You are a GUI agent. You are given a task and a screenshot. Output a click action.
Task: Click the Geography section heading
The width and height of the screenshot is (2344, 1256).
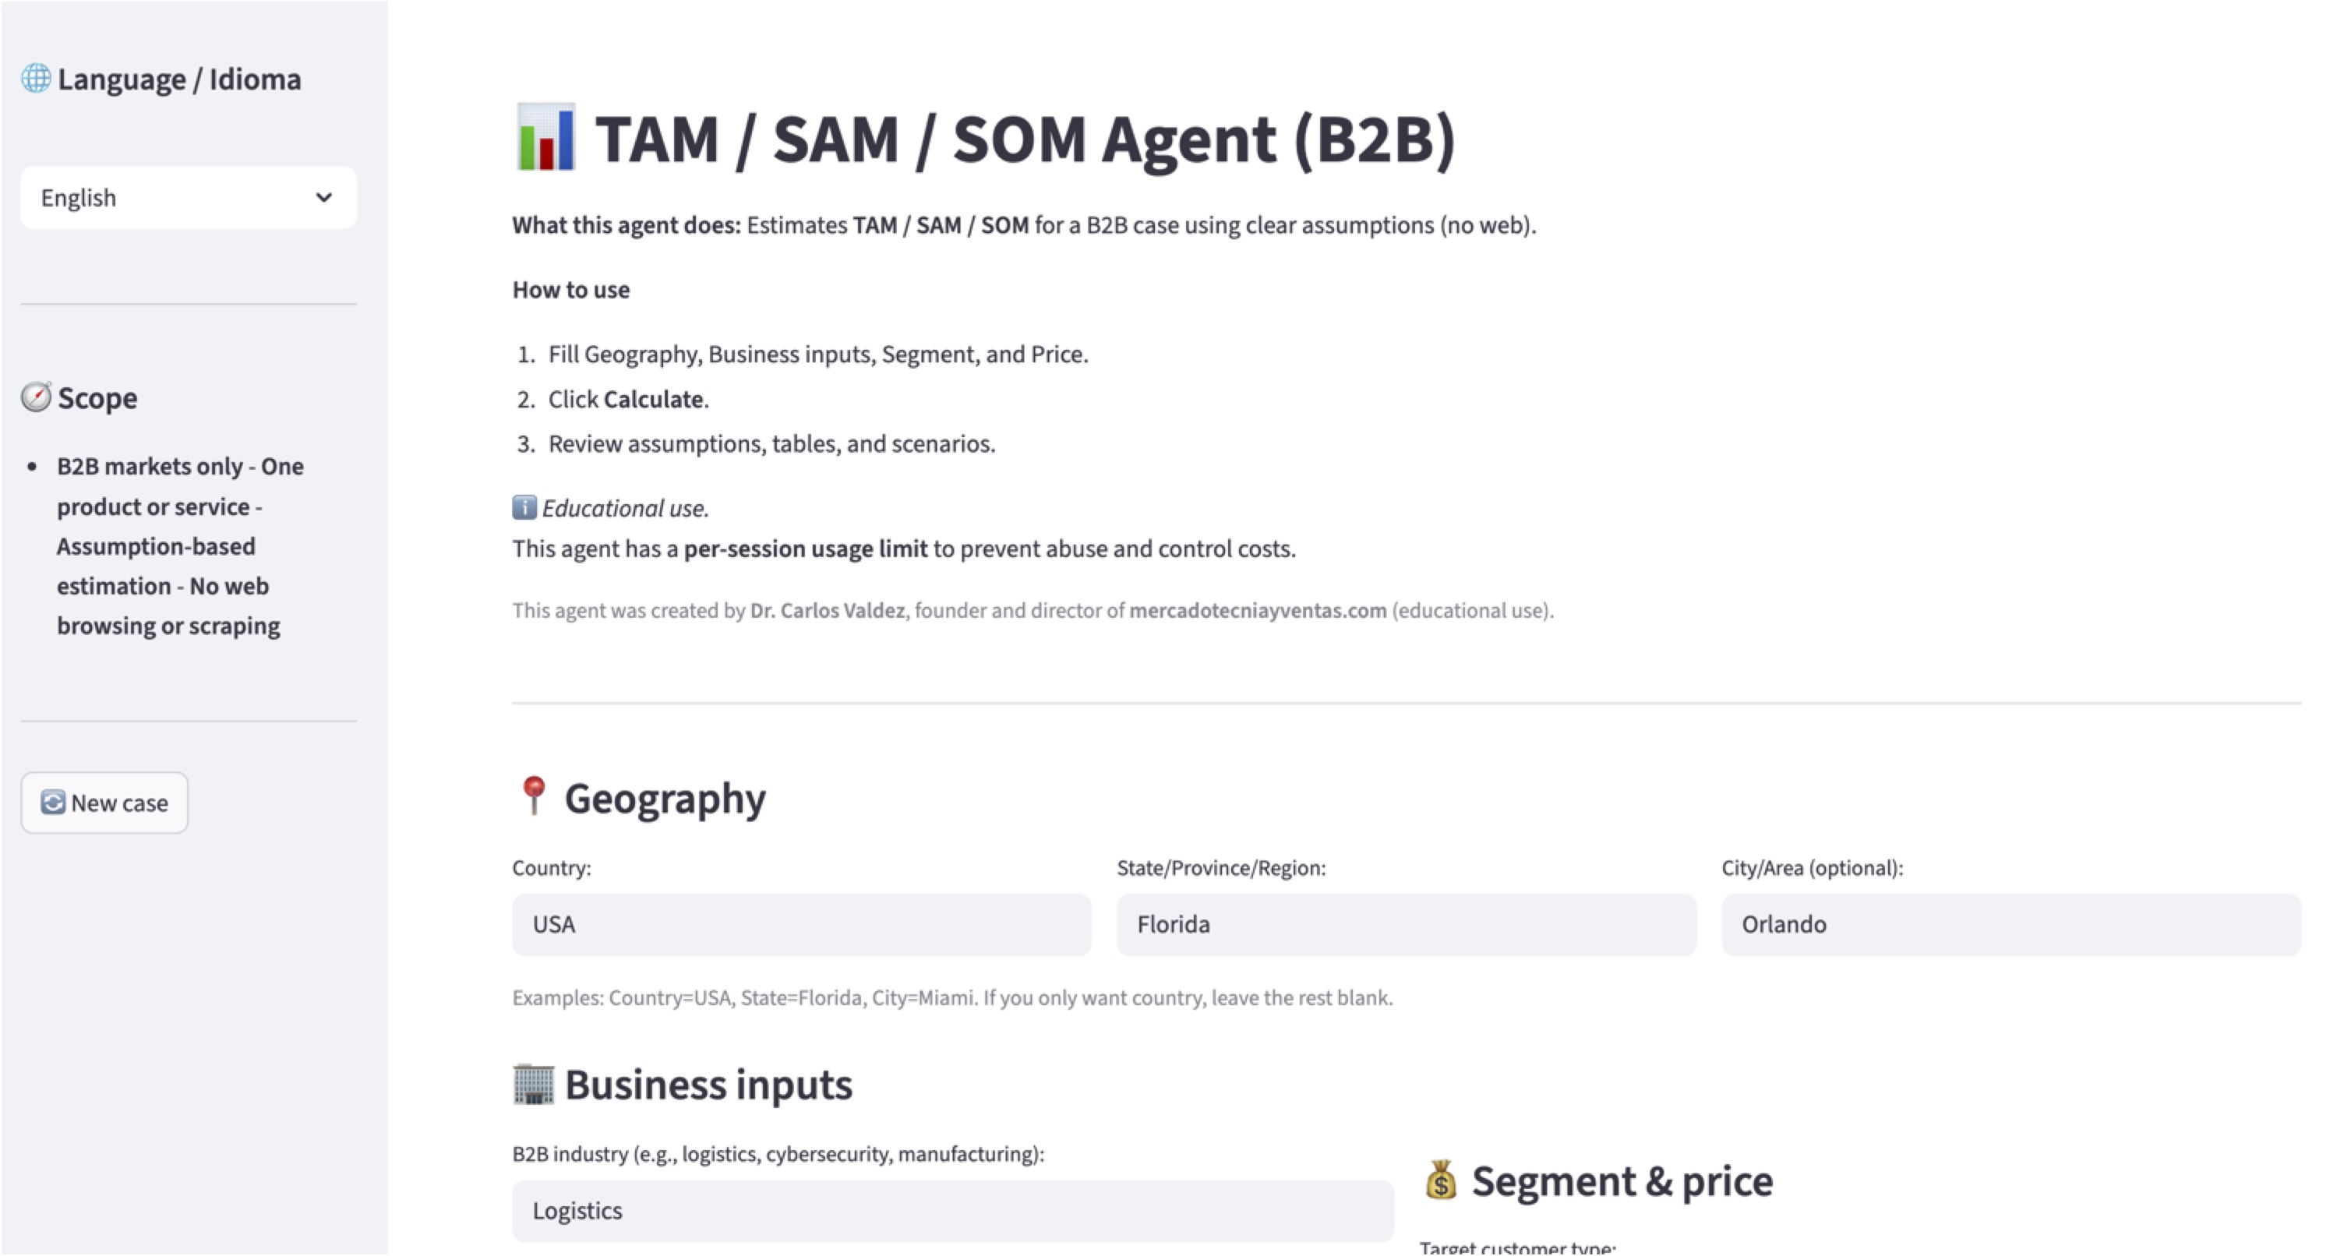tap(664, 798)
